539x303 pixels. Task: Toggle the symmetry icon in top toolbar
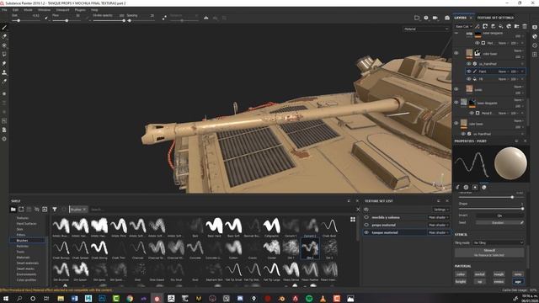pyautogui.click(x=205, y=18)
